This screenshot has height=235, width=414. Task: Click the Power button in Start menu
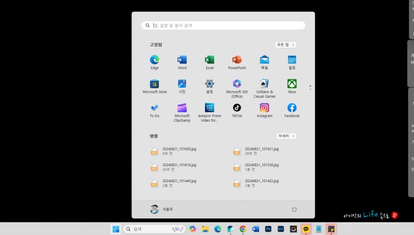(x=294, y=209)
